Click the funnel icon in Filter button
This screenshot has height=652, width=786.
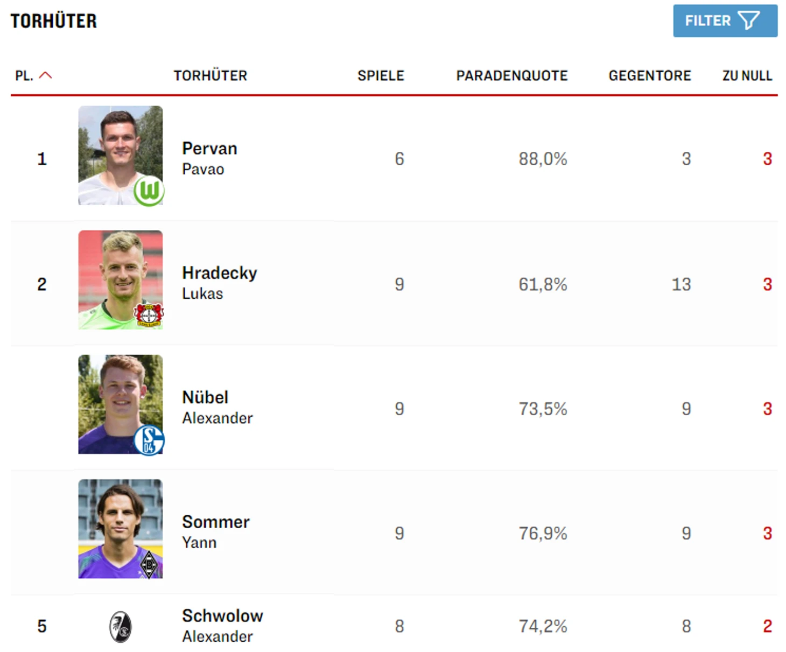point(748,21)
